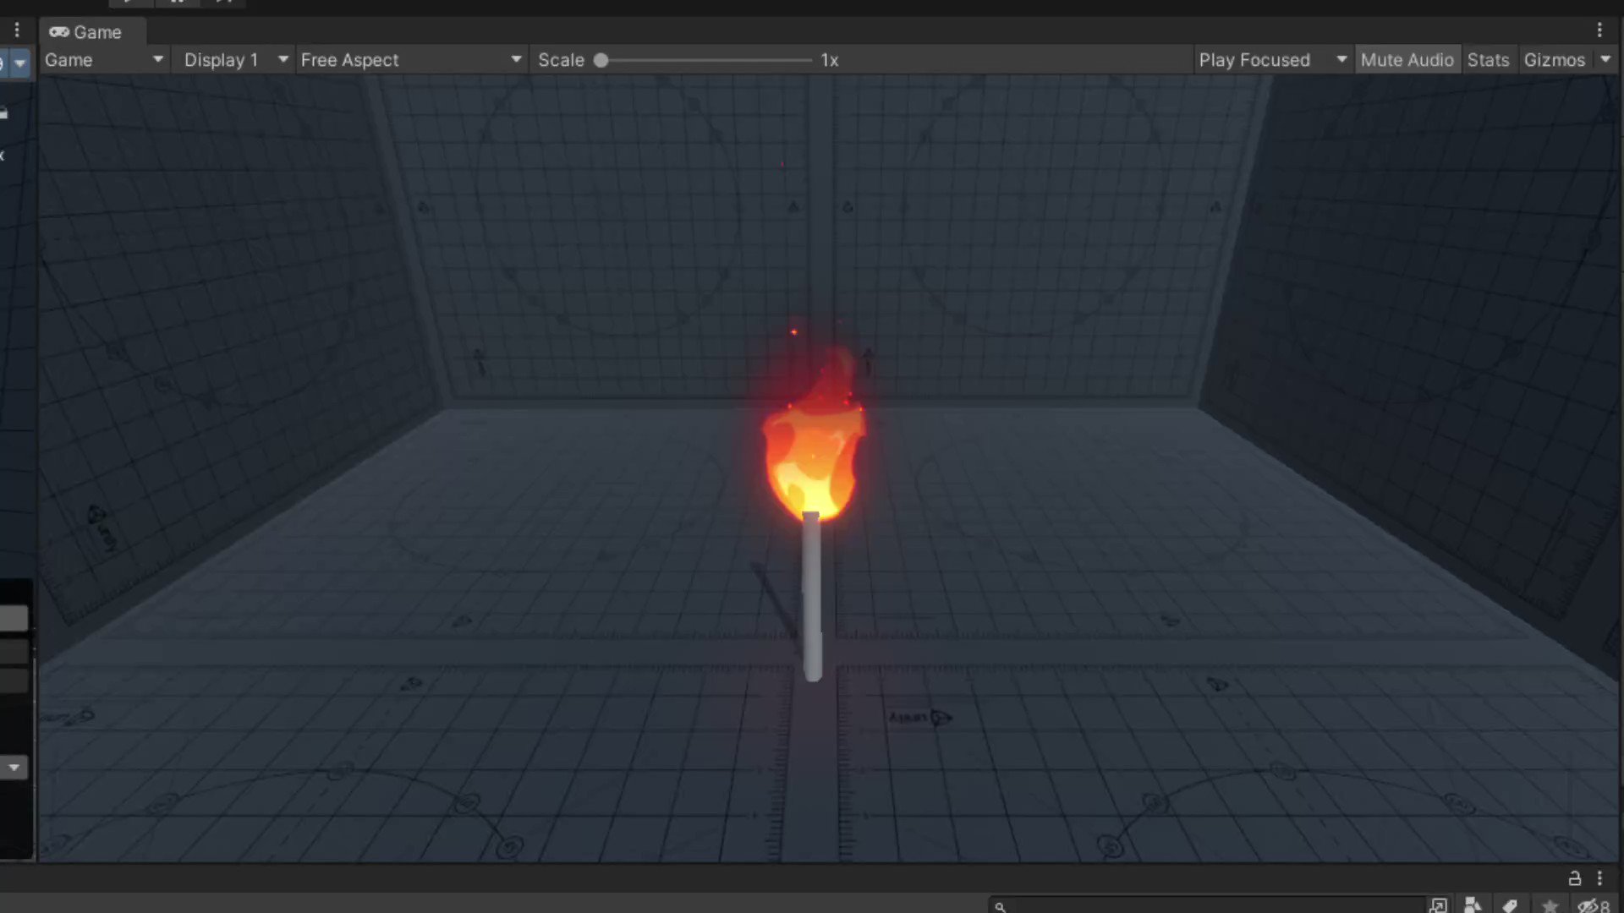Open the Game view three-dot menu at top right

coord(1599,30)
